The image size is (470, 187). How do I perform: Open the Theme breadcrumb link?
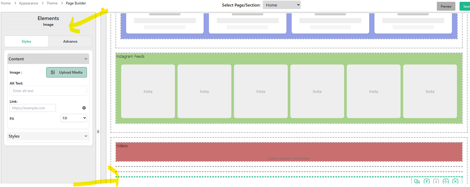[52, 3]
